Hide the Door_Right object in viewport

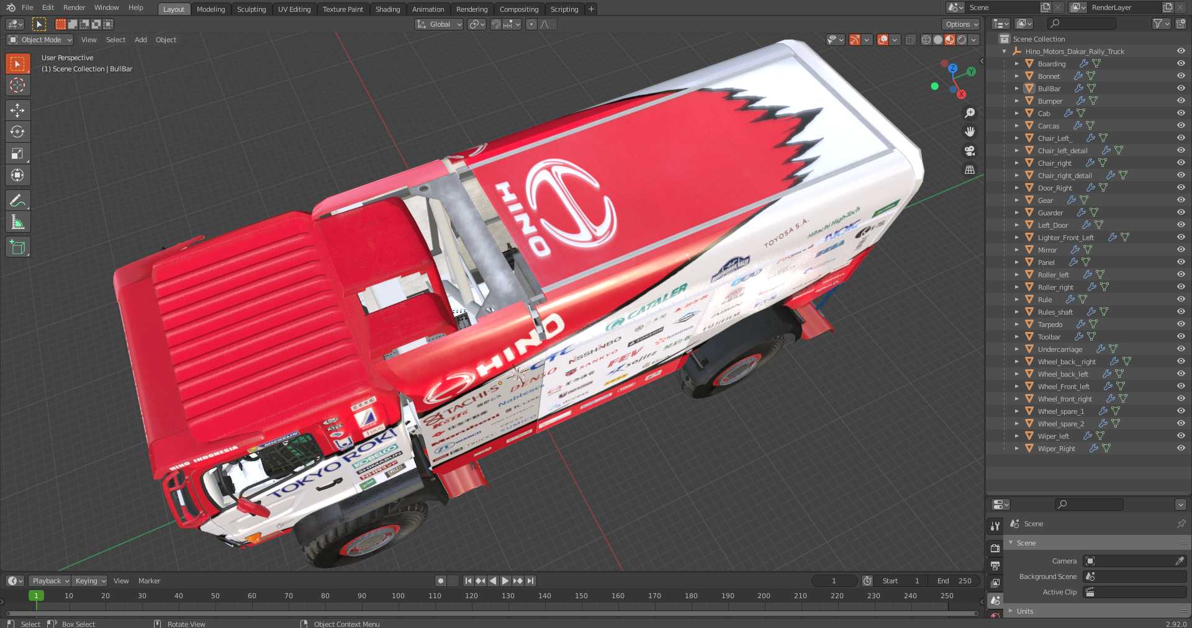(x=1181, y=187)
